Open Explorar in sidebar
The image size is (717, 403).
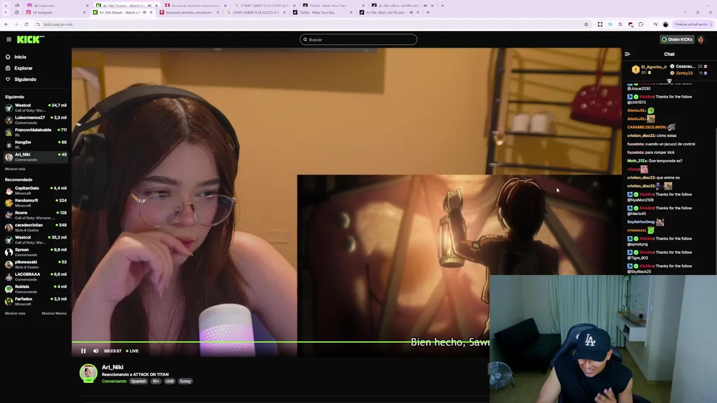point(23,68)
